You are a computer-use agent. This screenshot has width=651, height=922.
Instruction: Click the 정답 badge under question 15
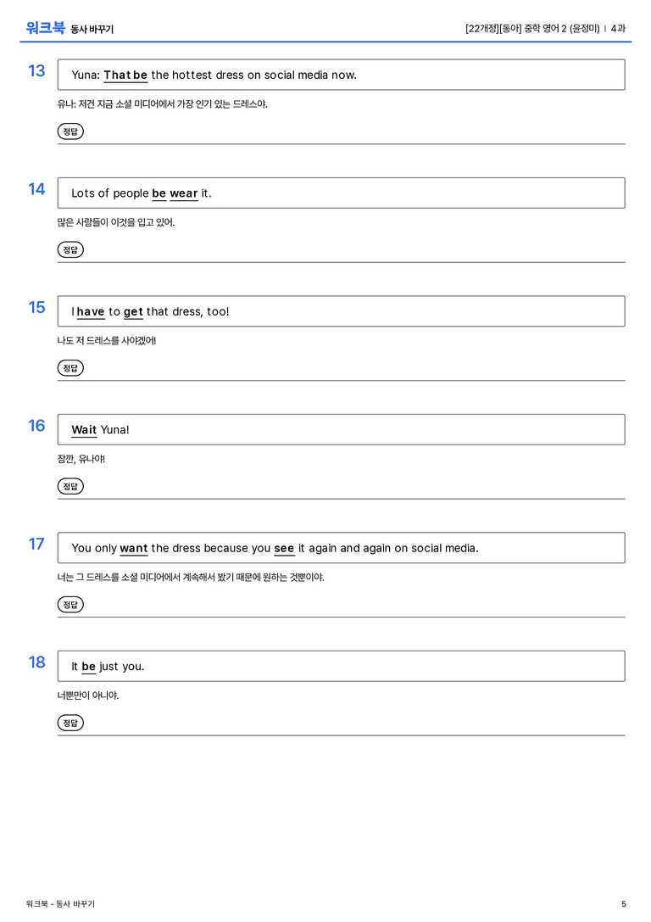[x=70, y=367]
